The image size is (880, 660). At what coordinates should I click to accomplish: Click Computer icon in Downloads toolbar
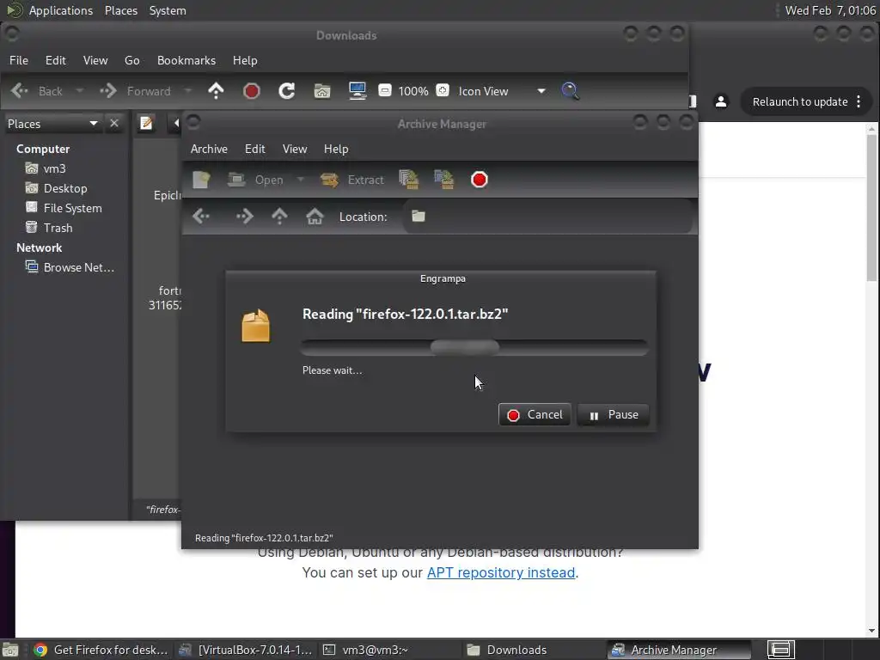tap(357, 91)
